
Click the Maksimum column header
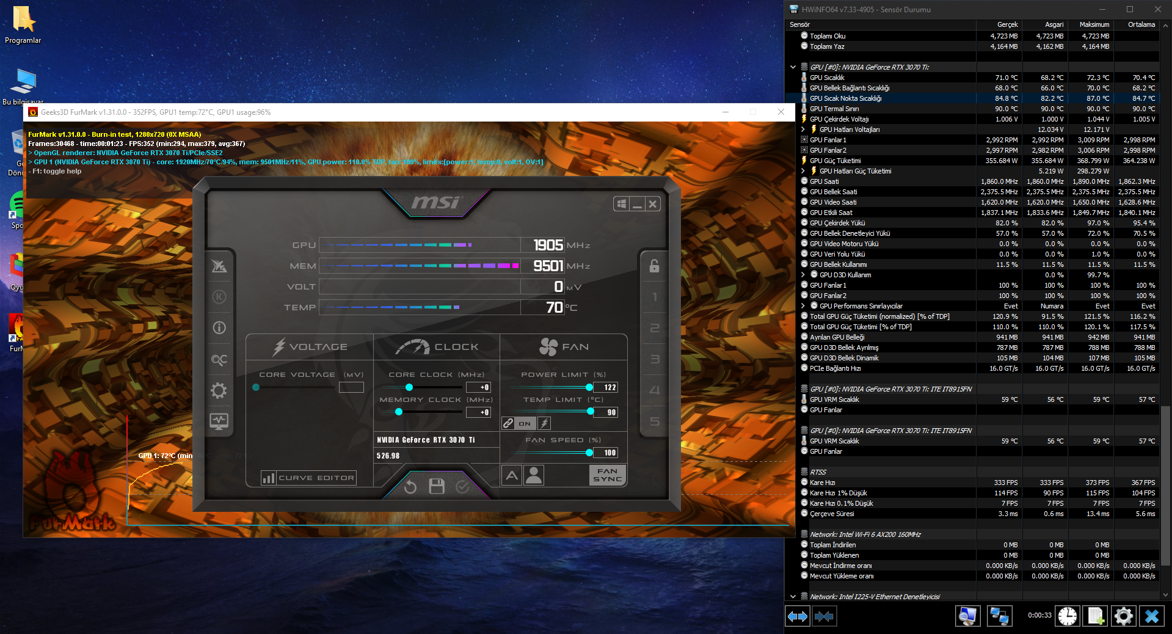[1090, 24]
